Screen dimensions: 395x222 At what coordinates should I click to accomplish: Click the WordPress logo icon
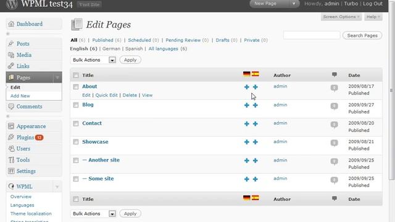click(x=12, y=4)
